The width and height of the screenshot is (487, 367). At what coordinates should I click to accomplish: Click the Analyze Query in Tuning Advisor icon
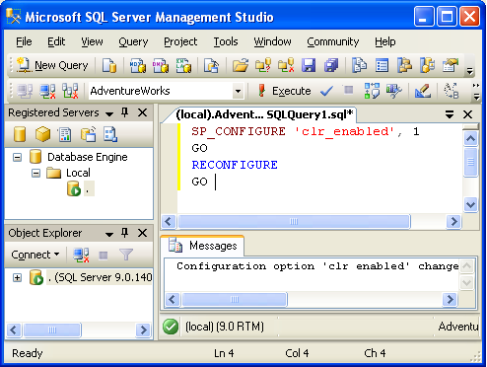[x=394, y=91]
